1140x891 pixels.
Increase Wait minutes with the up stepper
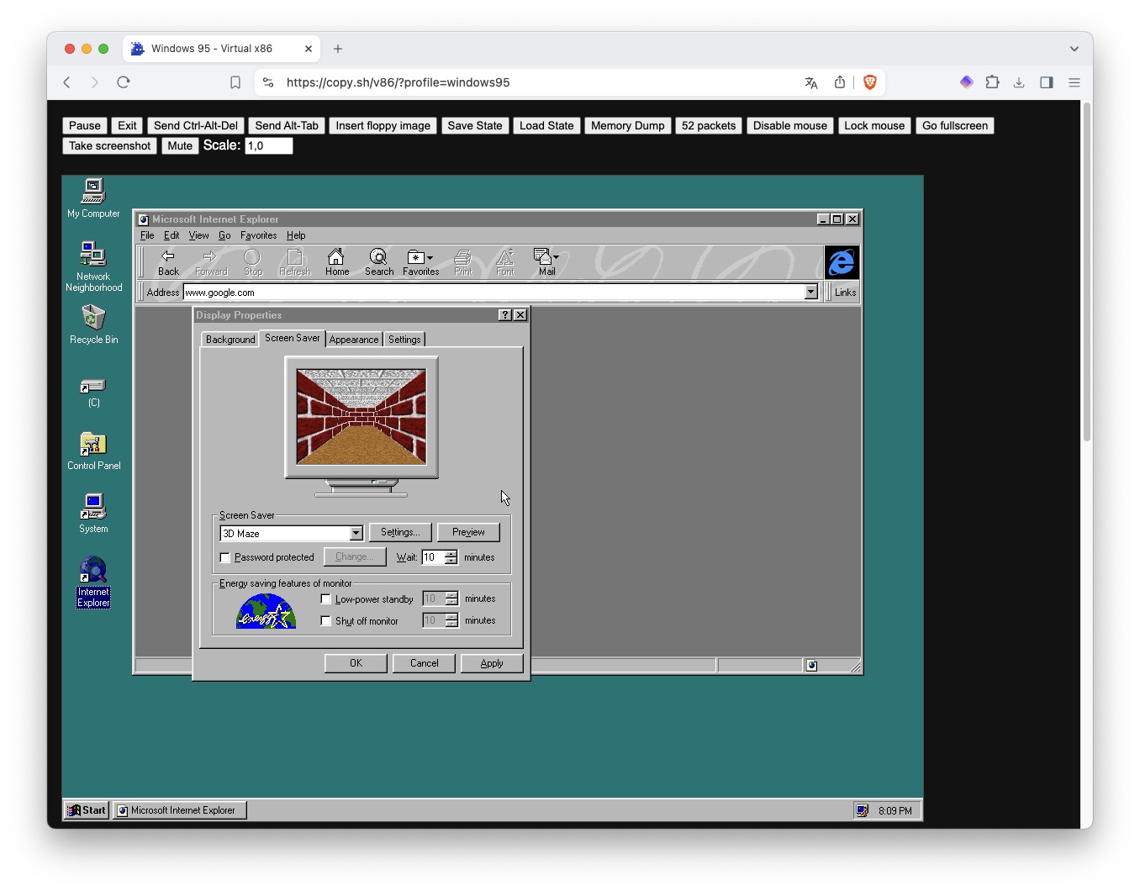pyautogui.click(x=451, y=553)
